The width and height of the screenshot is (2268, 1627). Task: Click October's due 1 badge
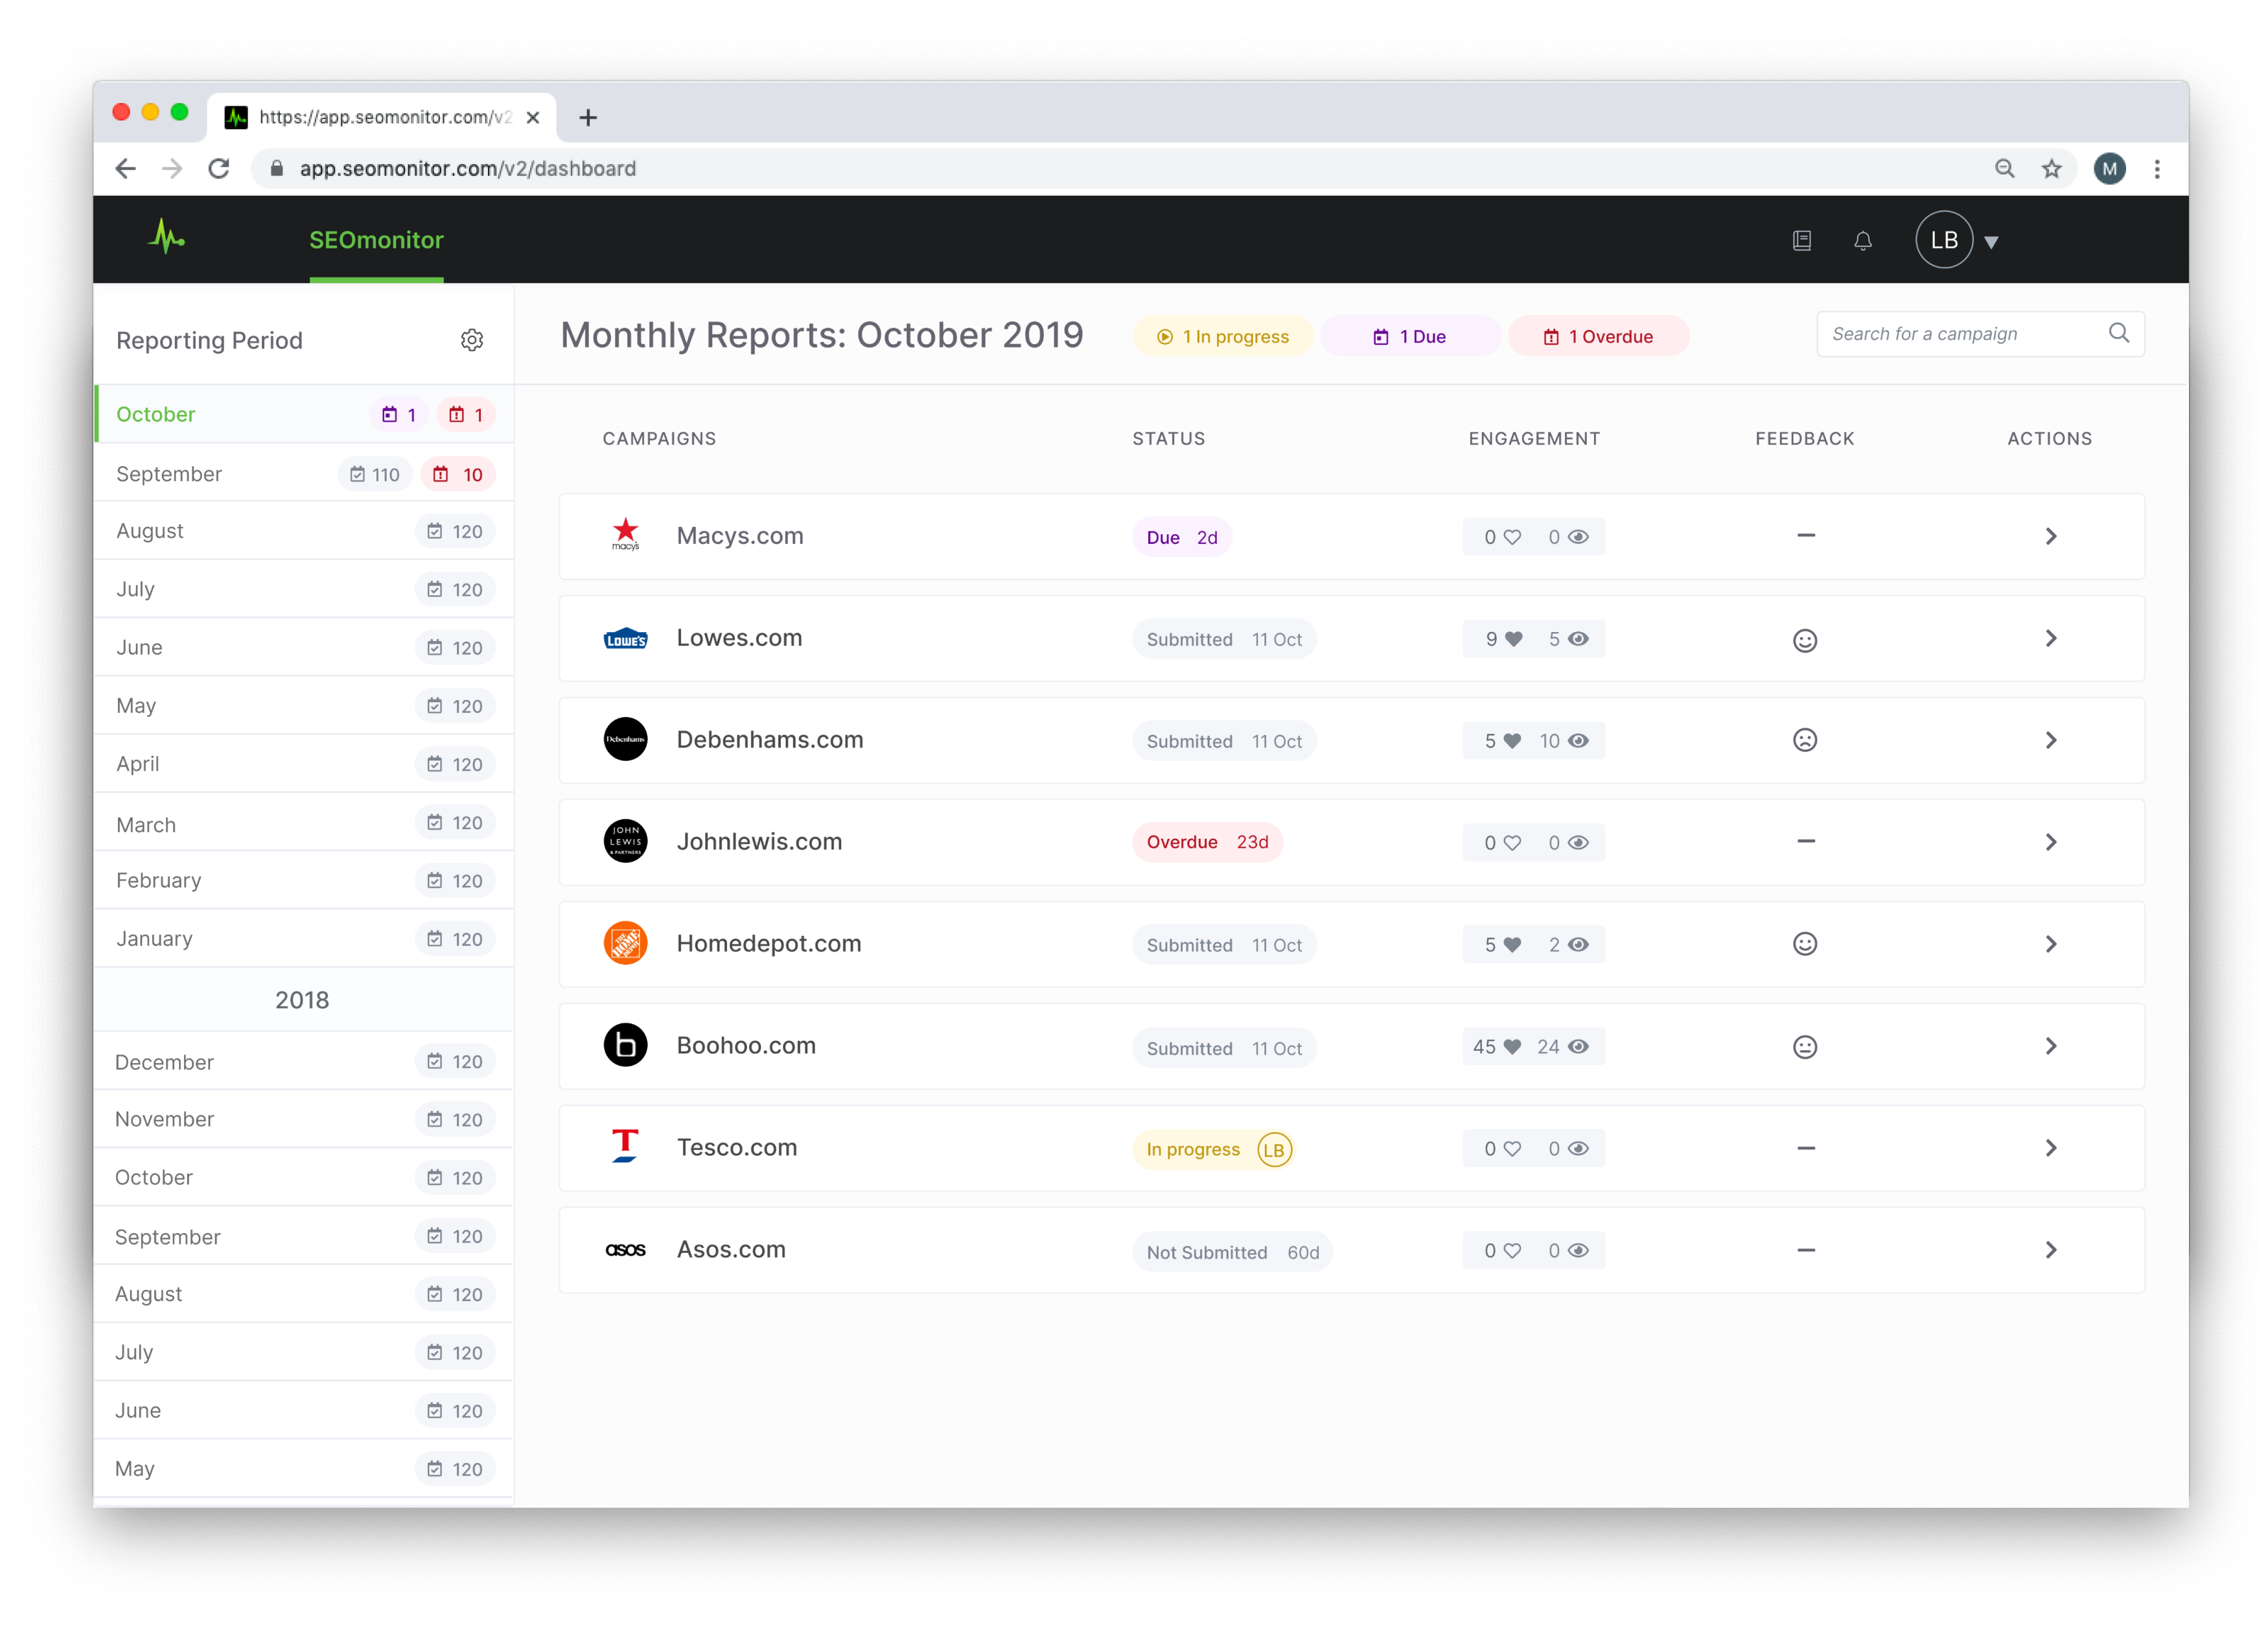click(x=399, y=414)
